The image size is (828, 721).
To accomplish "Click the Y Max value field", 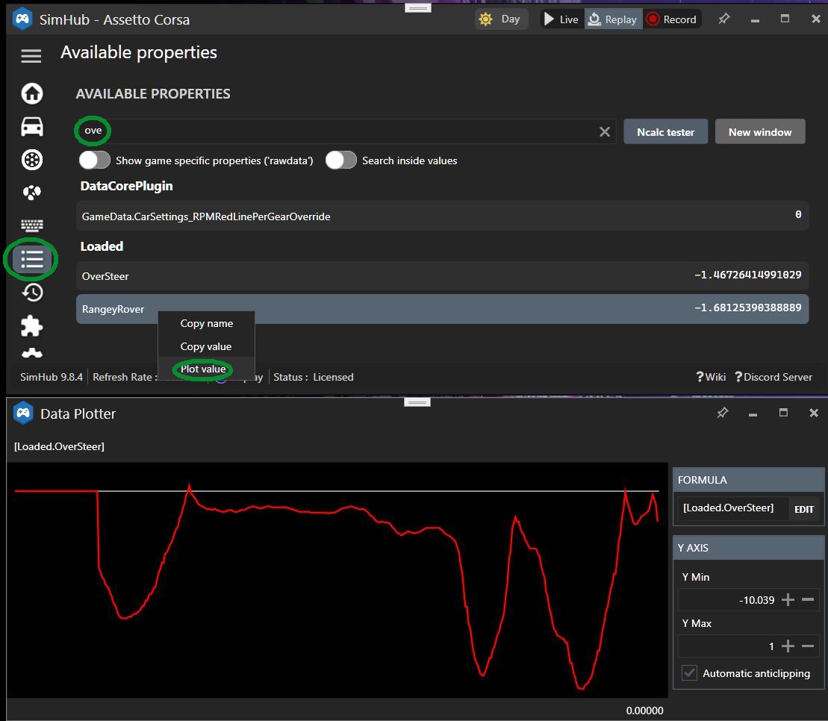I will (x=728, y=646).
